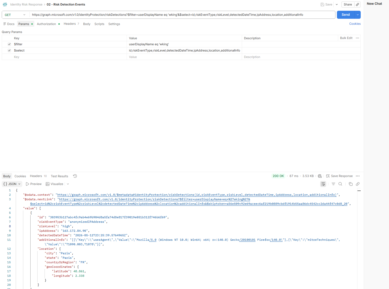Edit the $filter value cell
The width and height of the screenshot is (389, 289).
pos(184,44)
